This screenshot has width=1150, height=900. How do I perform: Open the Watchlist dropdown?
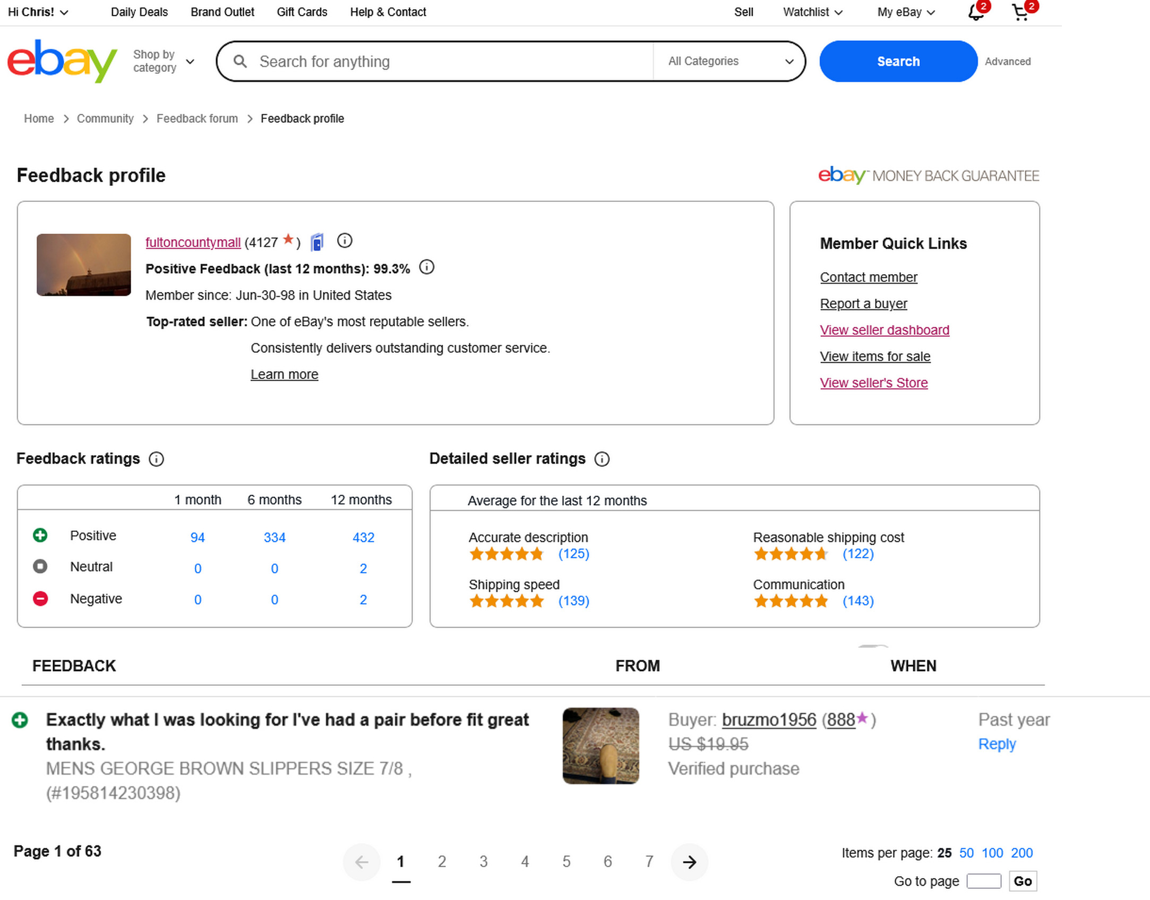pyautogui.click(x=812, y=12)
